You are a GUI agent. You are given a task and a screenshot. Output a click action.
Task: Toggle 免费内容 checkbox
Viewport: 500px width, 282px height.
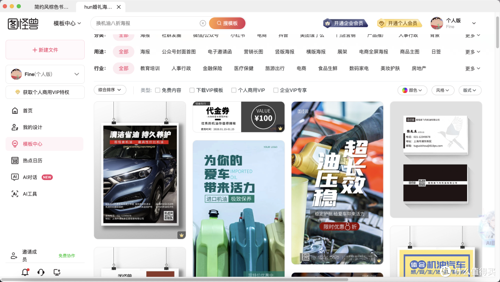(157, 91)
